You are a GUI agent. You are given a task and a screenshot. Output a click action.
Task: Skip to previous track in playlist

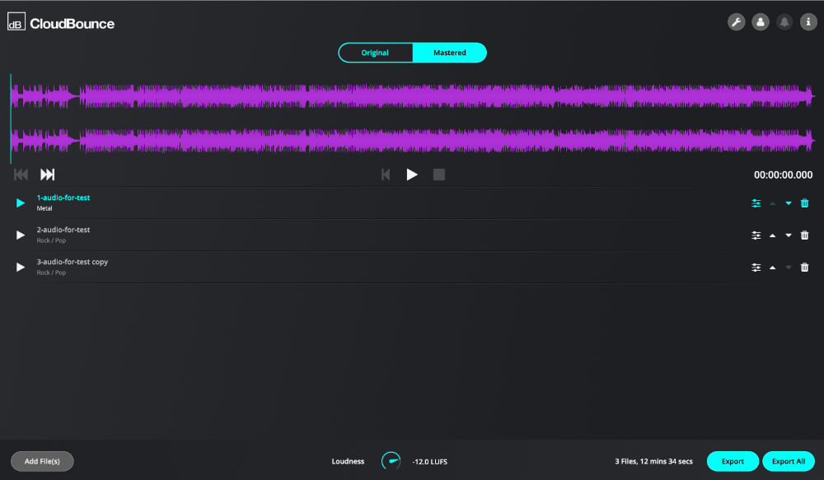(21, 175)
